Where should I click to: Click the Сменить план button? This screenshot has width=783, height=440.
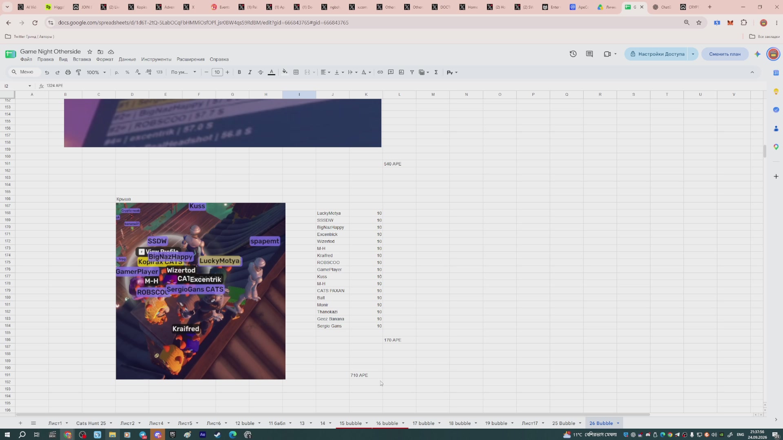click(725, 54)
